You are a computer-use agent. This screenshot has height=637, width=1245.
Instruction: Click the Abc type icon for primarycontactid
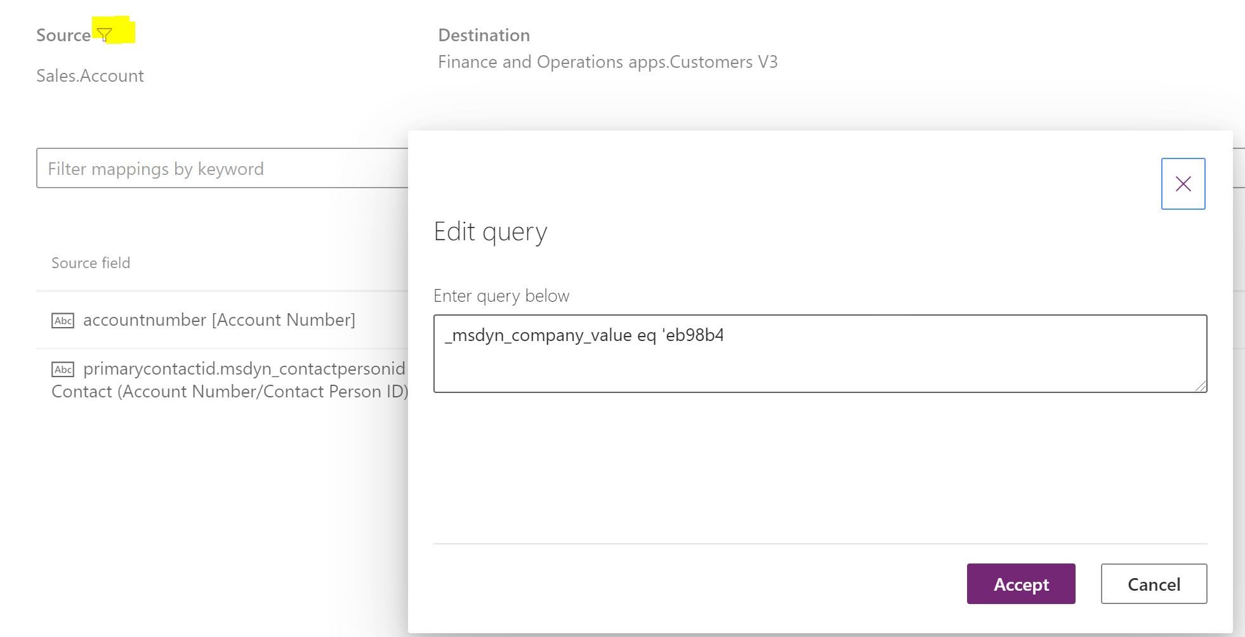(63, 370)
